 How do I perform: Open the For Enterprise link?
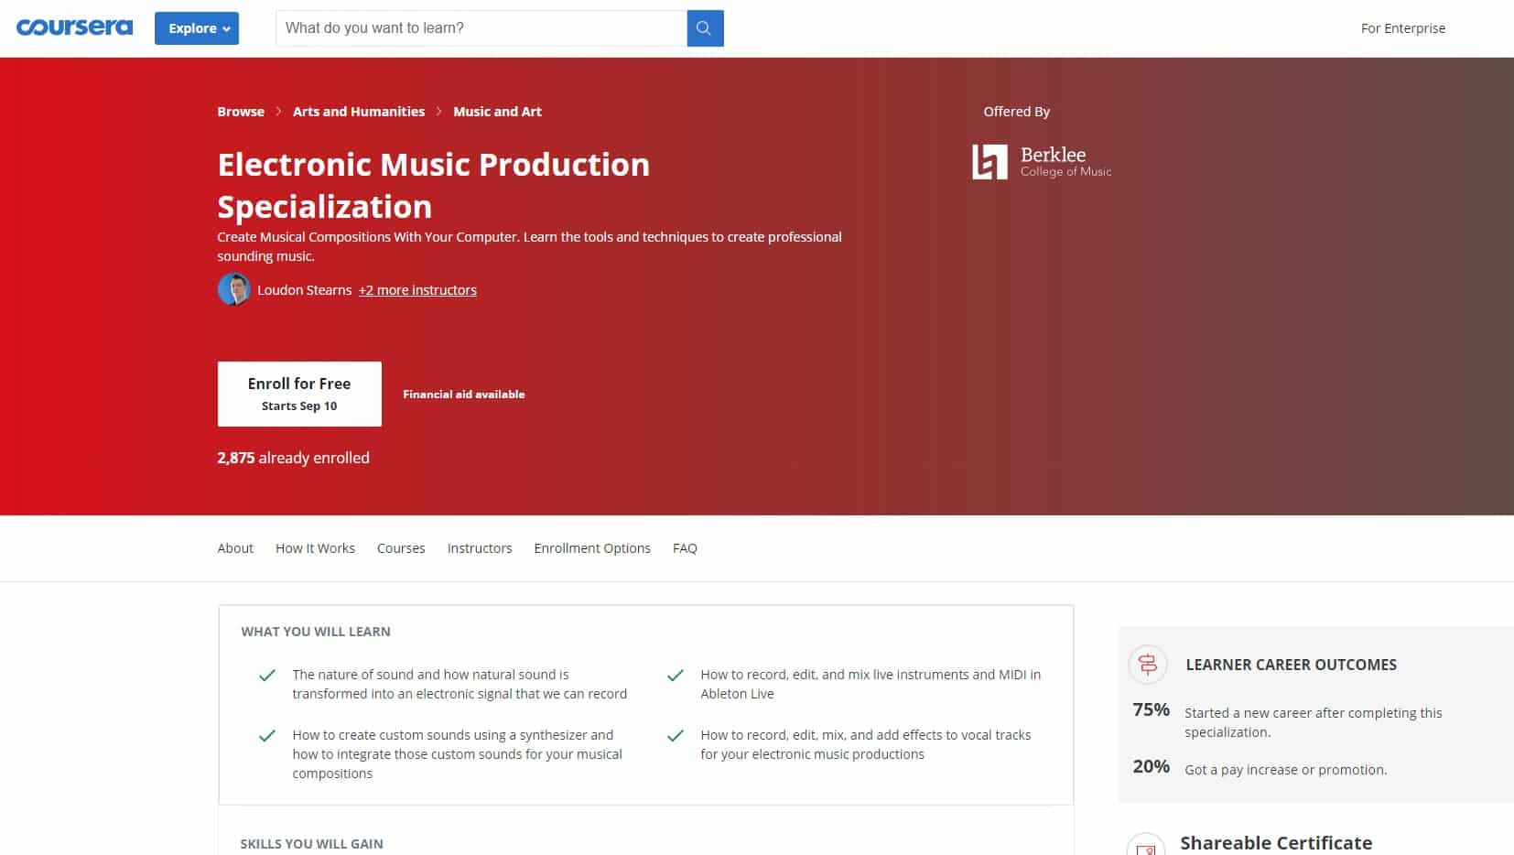(x=1402, y=28)
